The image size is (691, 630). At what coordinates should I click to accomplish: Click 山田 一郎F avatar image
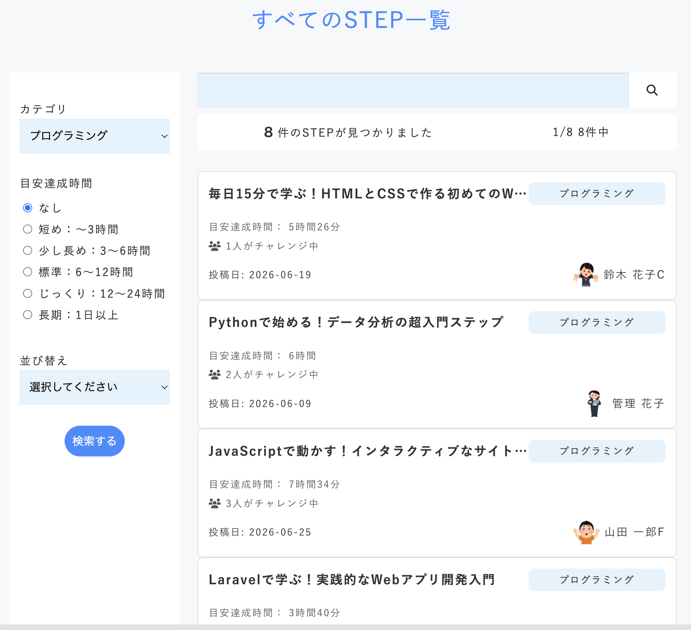point(586,532)
